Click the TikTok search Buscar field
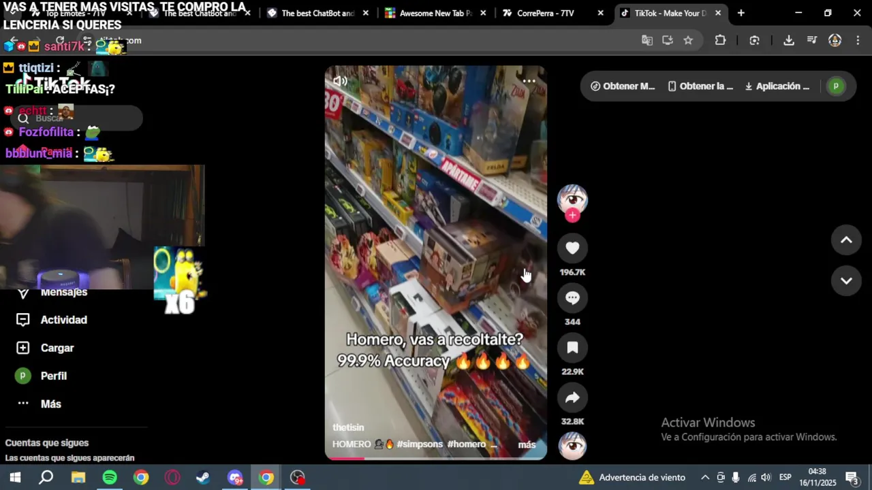872x490 pixels. [x=76, y=118]
